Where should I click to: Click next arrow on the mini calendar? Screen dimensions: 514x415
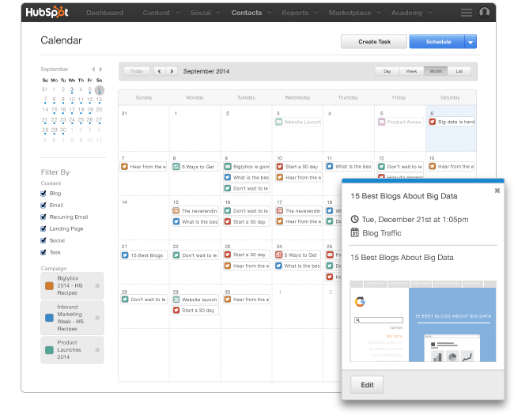point(100,70)
